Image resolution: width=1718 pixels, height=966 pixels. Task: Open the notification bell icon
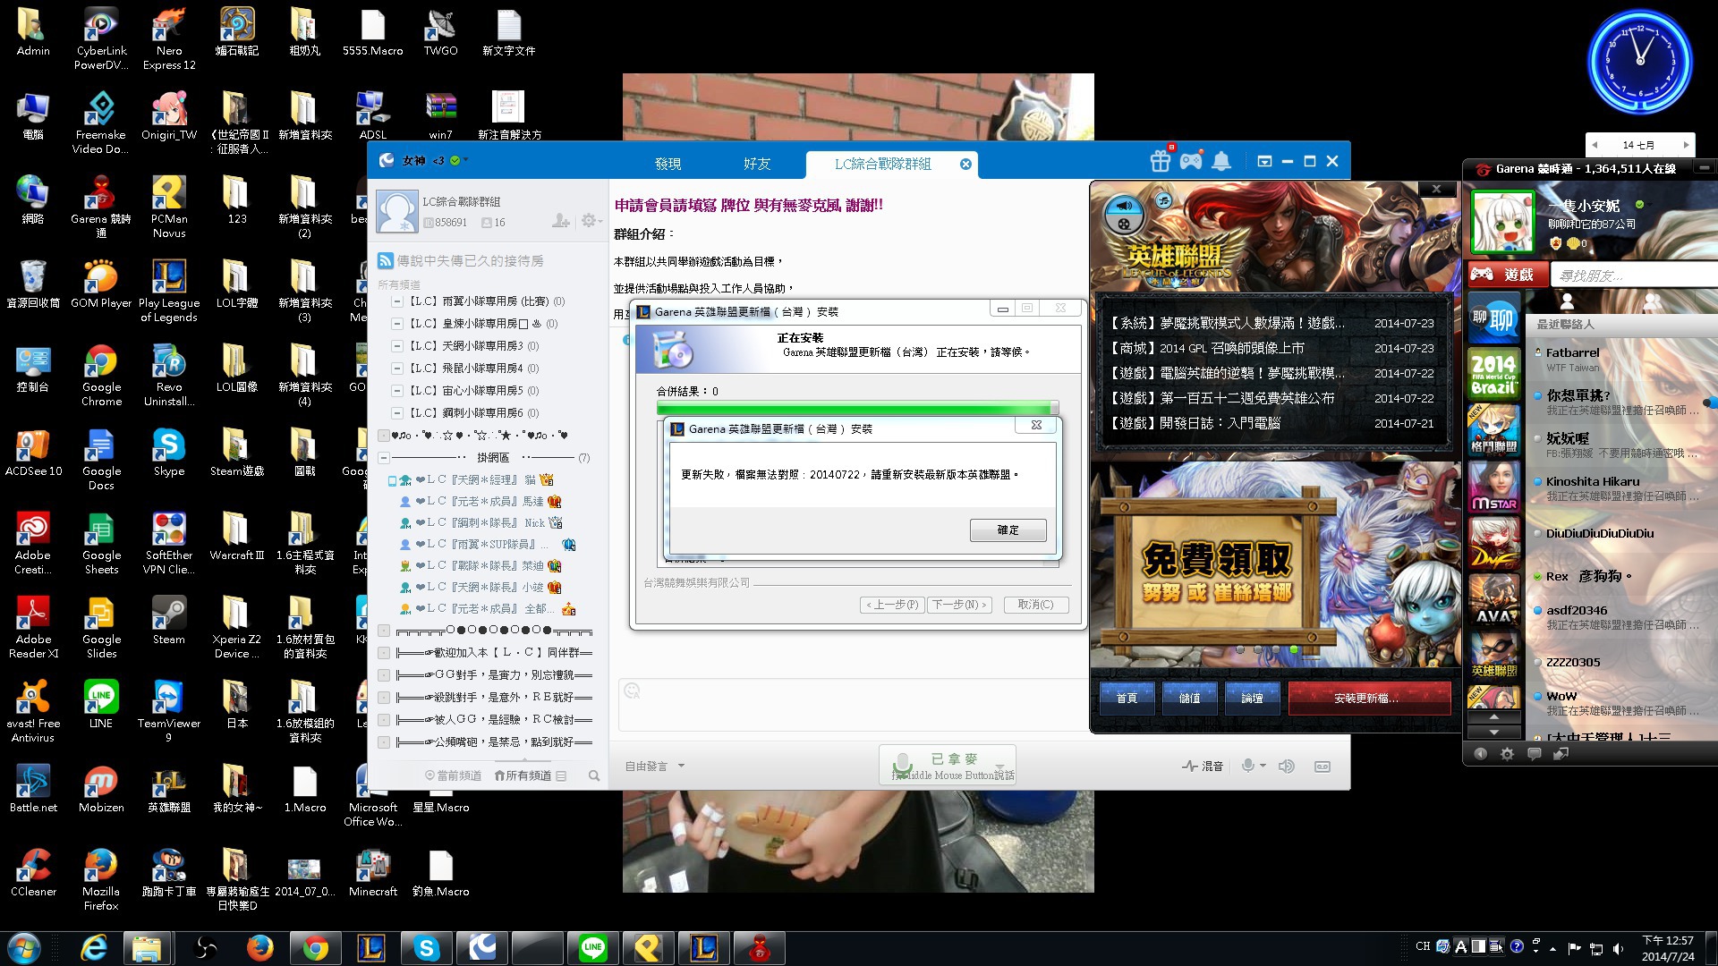pyautogui.click(x=1221, y=161)
